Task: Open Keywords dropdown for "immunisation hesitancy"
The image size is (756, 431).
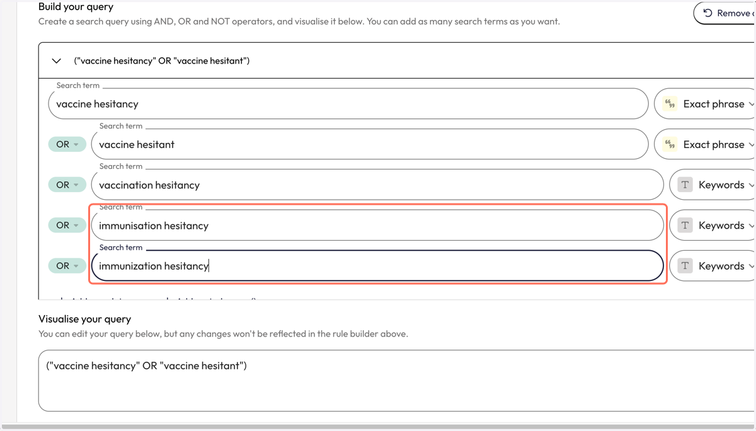Action: [713, 226]
